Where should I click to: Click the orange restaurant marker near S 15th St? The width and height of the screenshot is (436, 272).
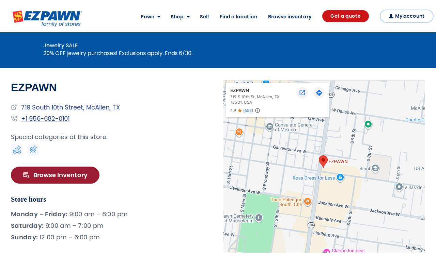pyautogui.click(x=239, y=132)
